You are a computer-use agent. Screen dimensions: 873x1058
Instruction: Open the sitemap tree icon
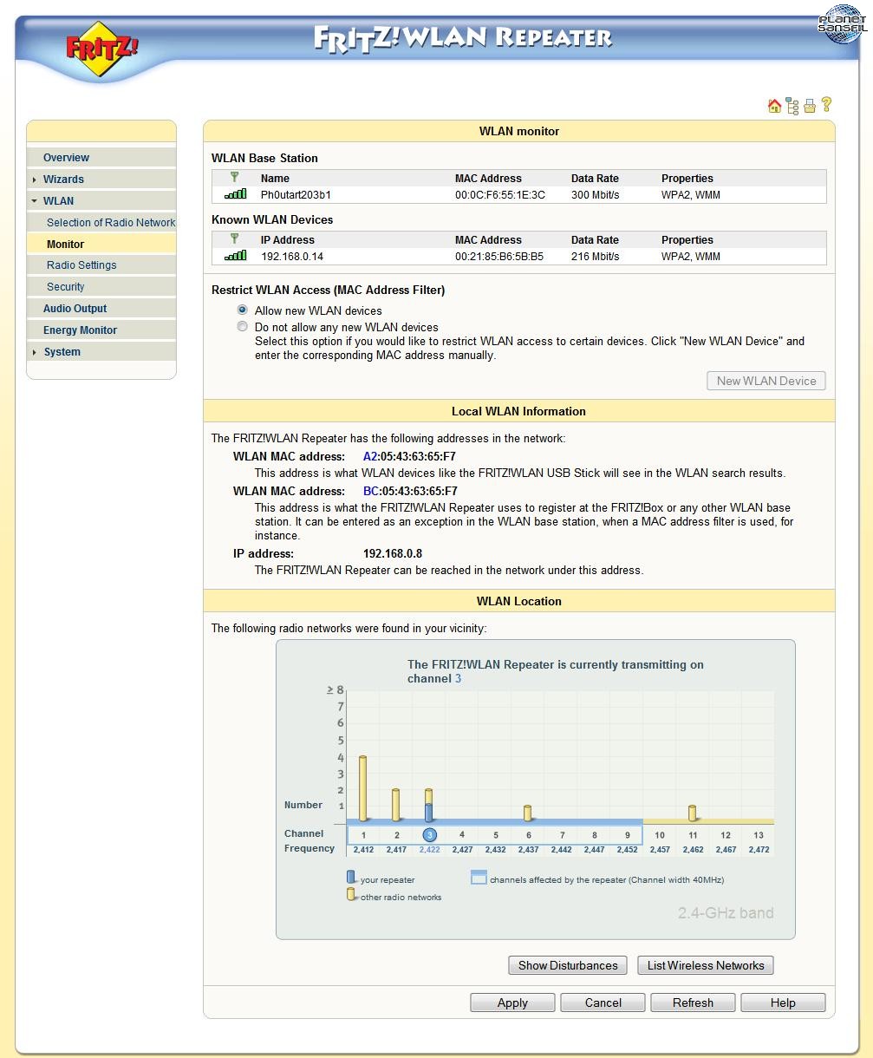[792, 106]
